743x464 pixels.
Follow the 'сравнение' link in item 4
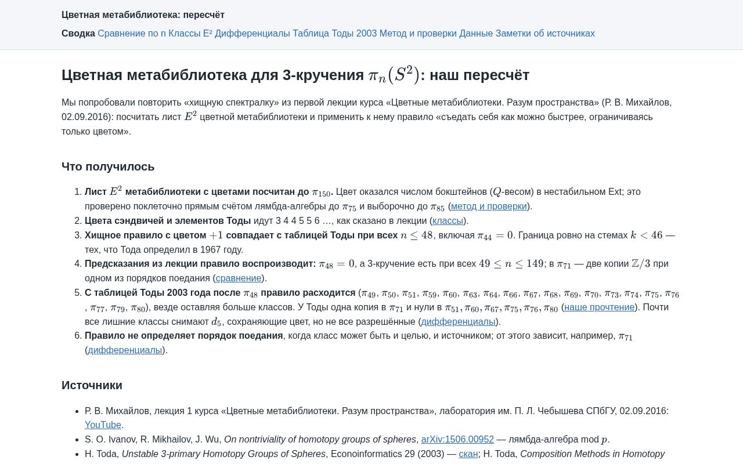(x=239, y=278)
